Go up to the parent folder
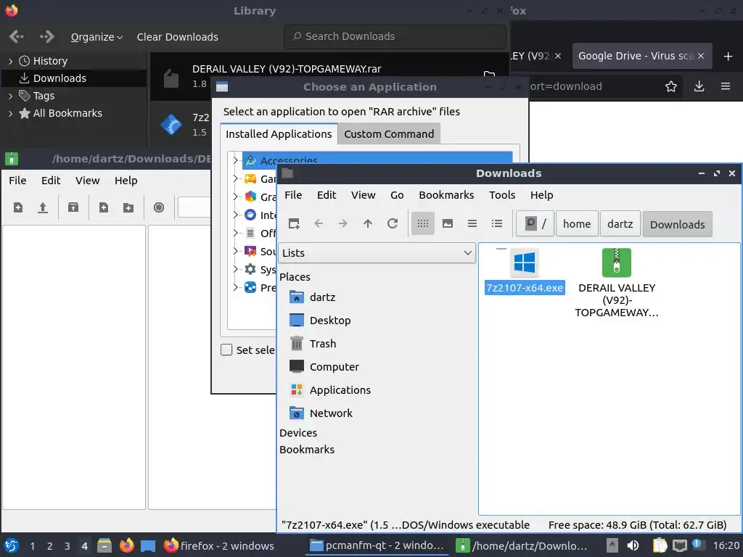The image size is (743, 557). (x=368, y=223)
